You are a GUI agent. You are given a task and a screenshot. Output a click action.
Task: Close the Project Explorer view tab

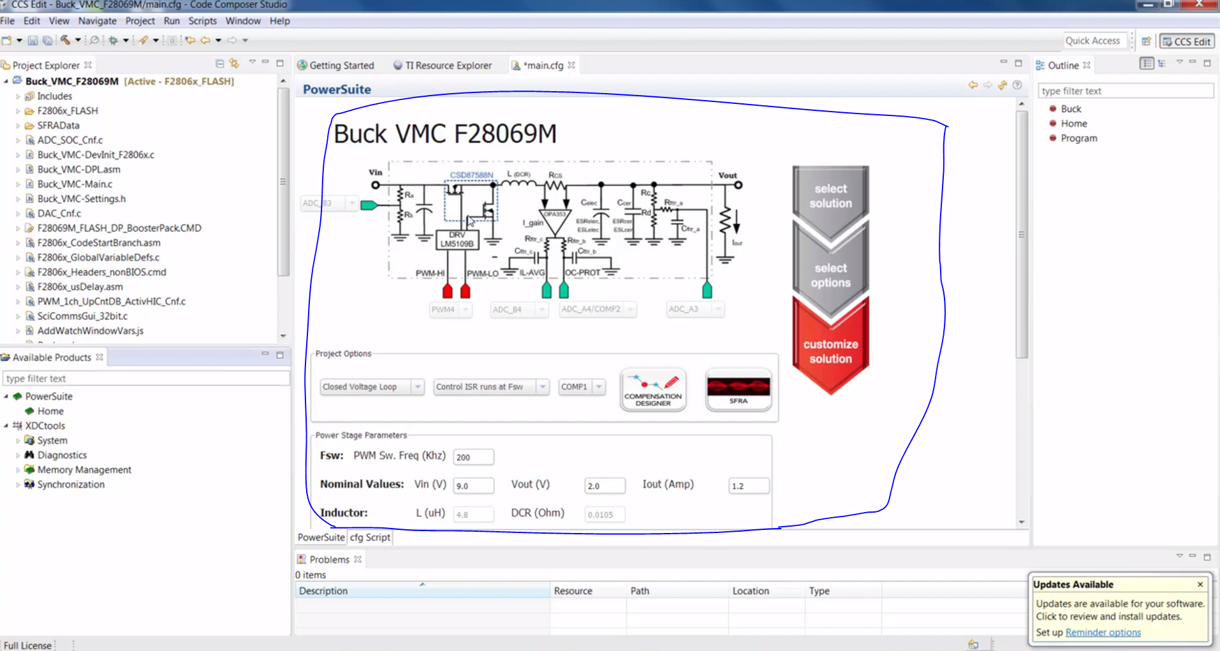[88, 65]
